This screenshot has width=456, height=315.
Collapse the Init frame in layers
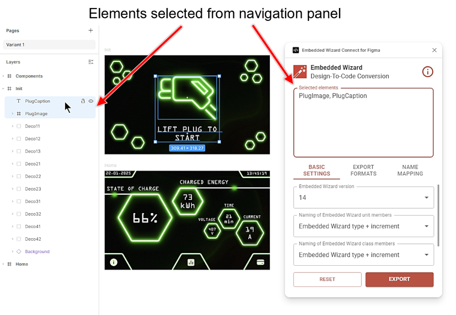(x=3, y=89)
